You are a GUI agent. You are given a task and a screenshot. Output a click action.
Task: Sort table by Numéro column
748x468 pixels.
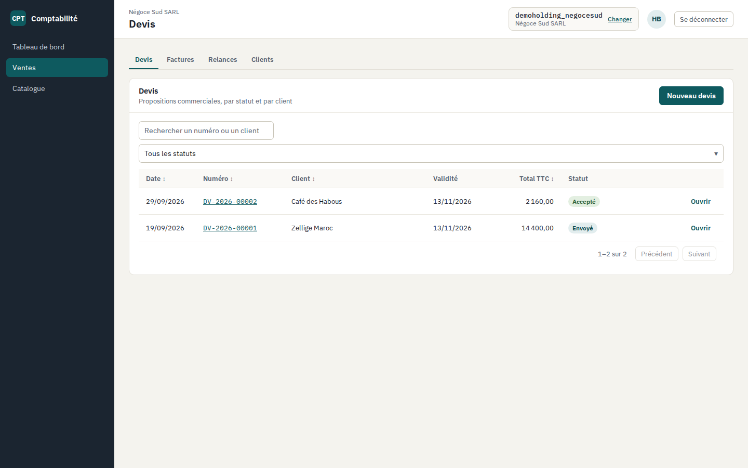tap(218, 178)
